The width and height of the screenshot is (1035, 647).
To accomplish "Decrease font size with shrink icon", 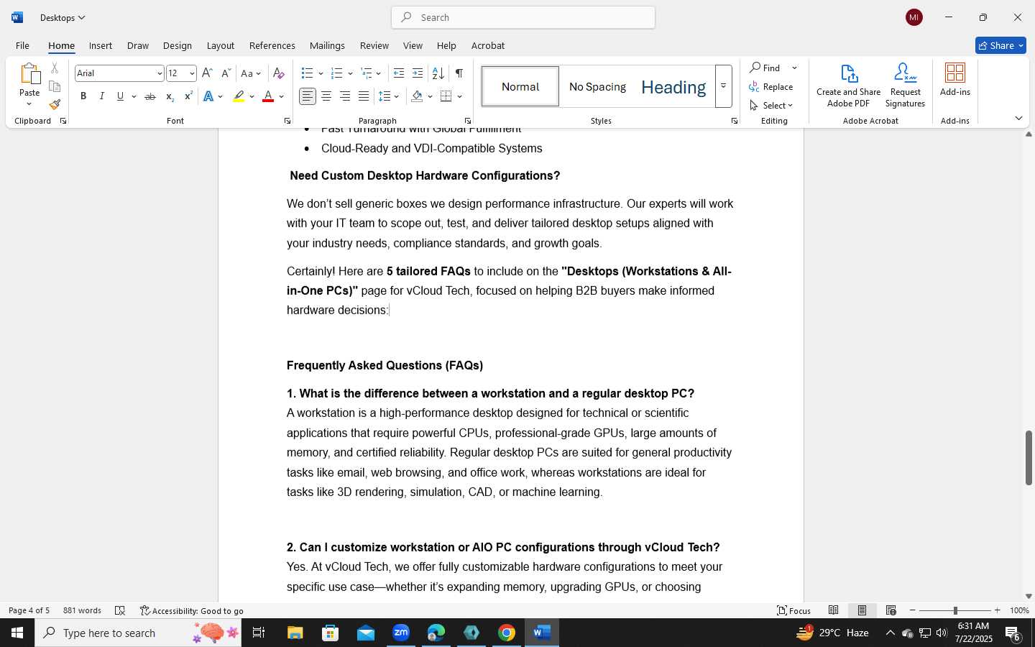I will click(226, 73).
